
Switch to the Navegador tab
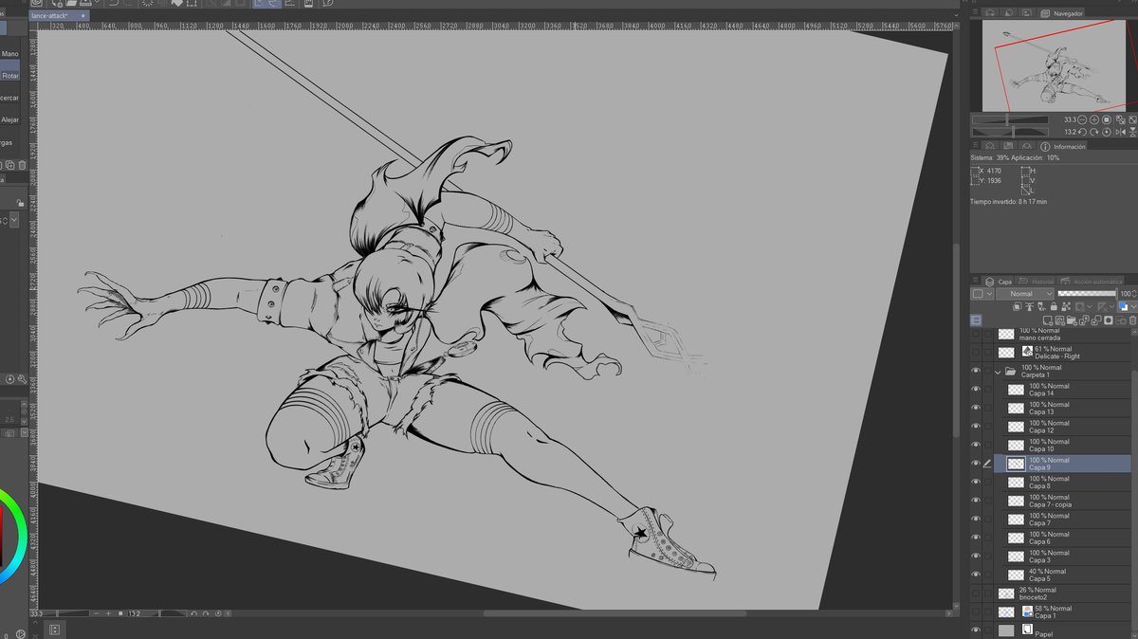[1062, 13]
